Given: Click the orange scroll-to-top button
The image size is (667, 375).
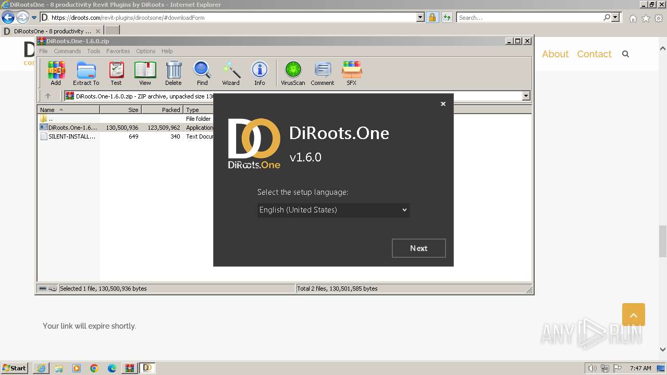Looking at the screenshot, I should tap(634, 315).
